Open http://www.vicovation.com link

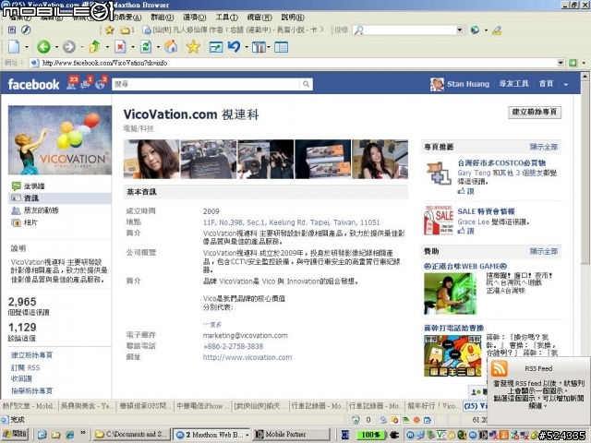pos(247,357)
